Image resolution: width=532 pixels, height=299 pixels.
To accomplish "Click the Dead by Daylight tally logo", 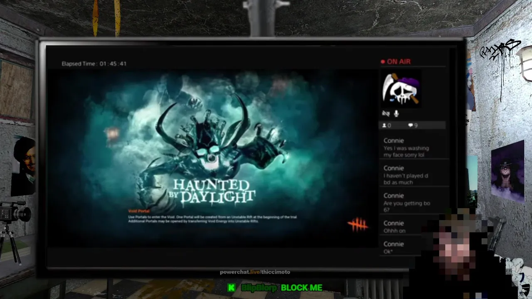I will (358, 225).
